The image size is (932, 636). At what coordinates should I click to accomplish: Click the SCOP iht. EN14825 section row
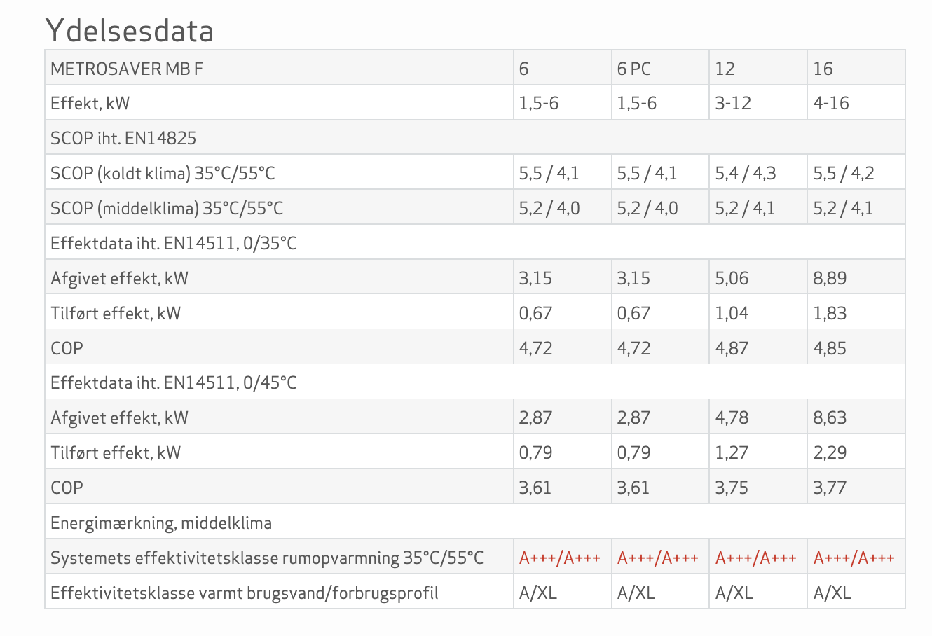[123, 139]
